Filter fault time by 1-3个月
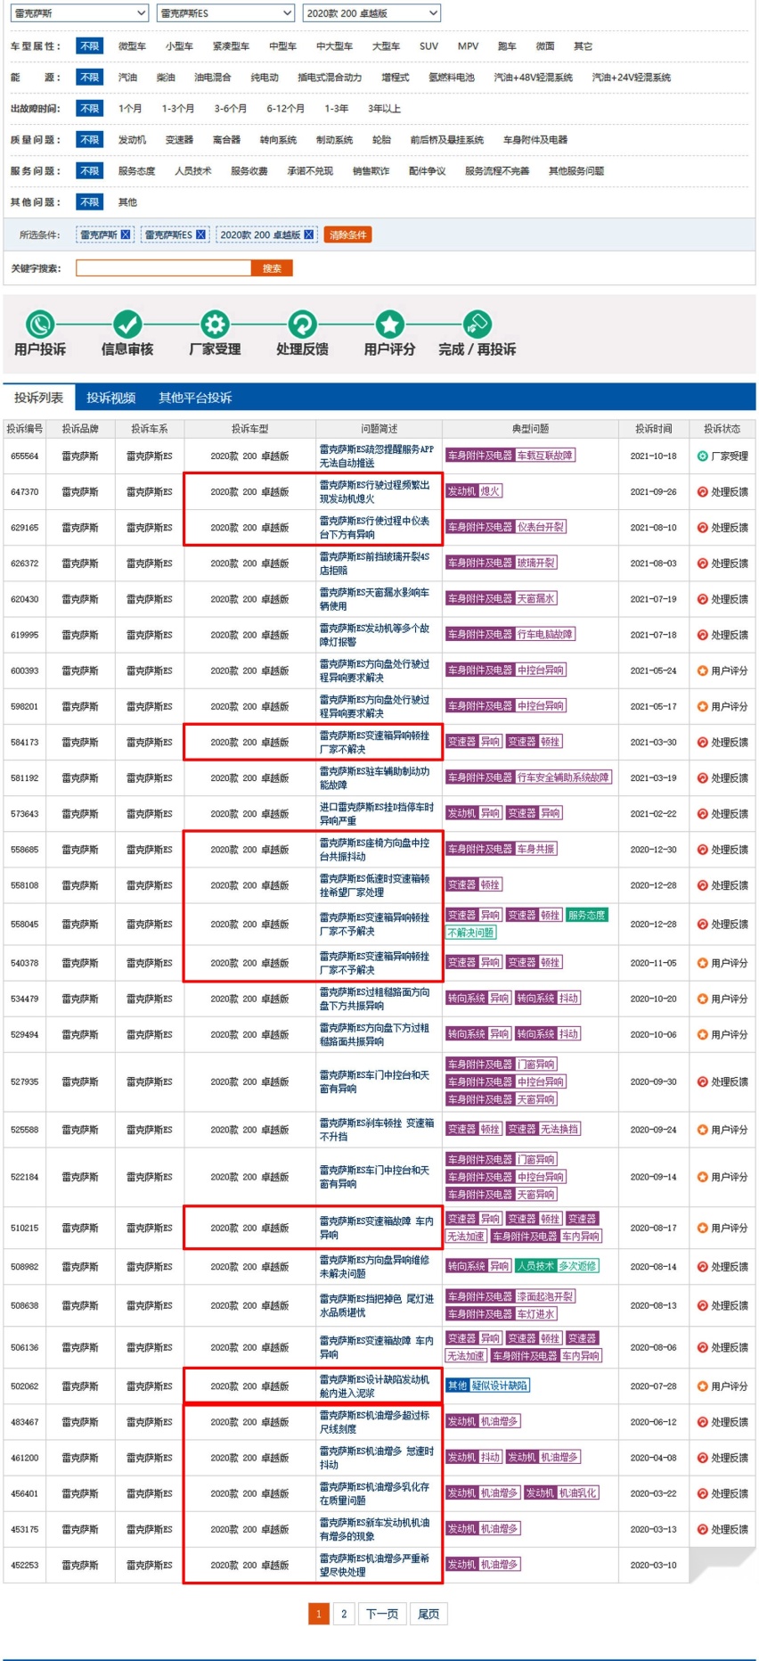759x1661 pixels. (x=178, y=109)
